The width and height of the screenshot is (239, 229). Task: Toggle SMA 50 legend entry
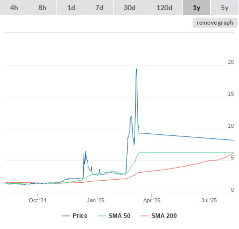(x=119, y=216)
